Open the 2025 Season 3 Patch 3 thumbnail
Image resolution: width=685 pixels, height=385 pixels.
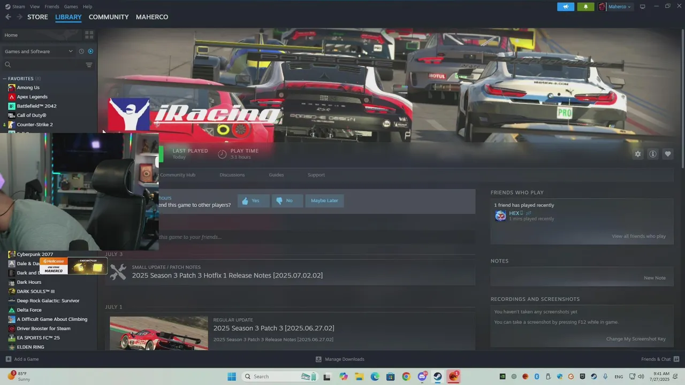(159, 333)
